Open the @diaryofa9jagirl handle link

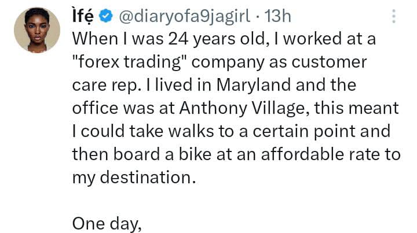(183, 18)
